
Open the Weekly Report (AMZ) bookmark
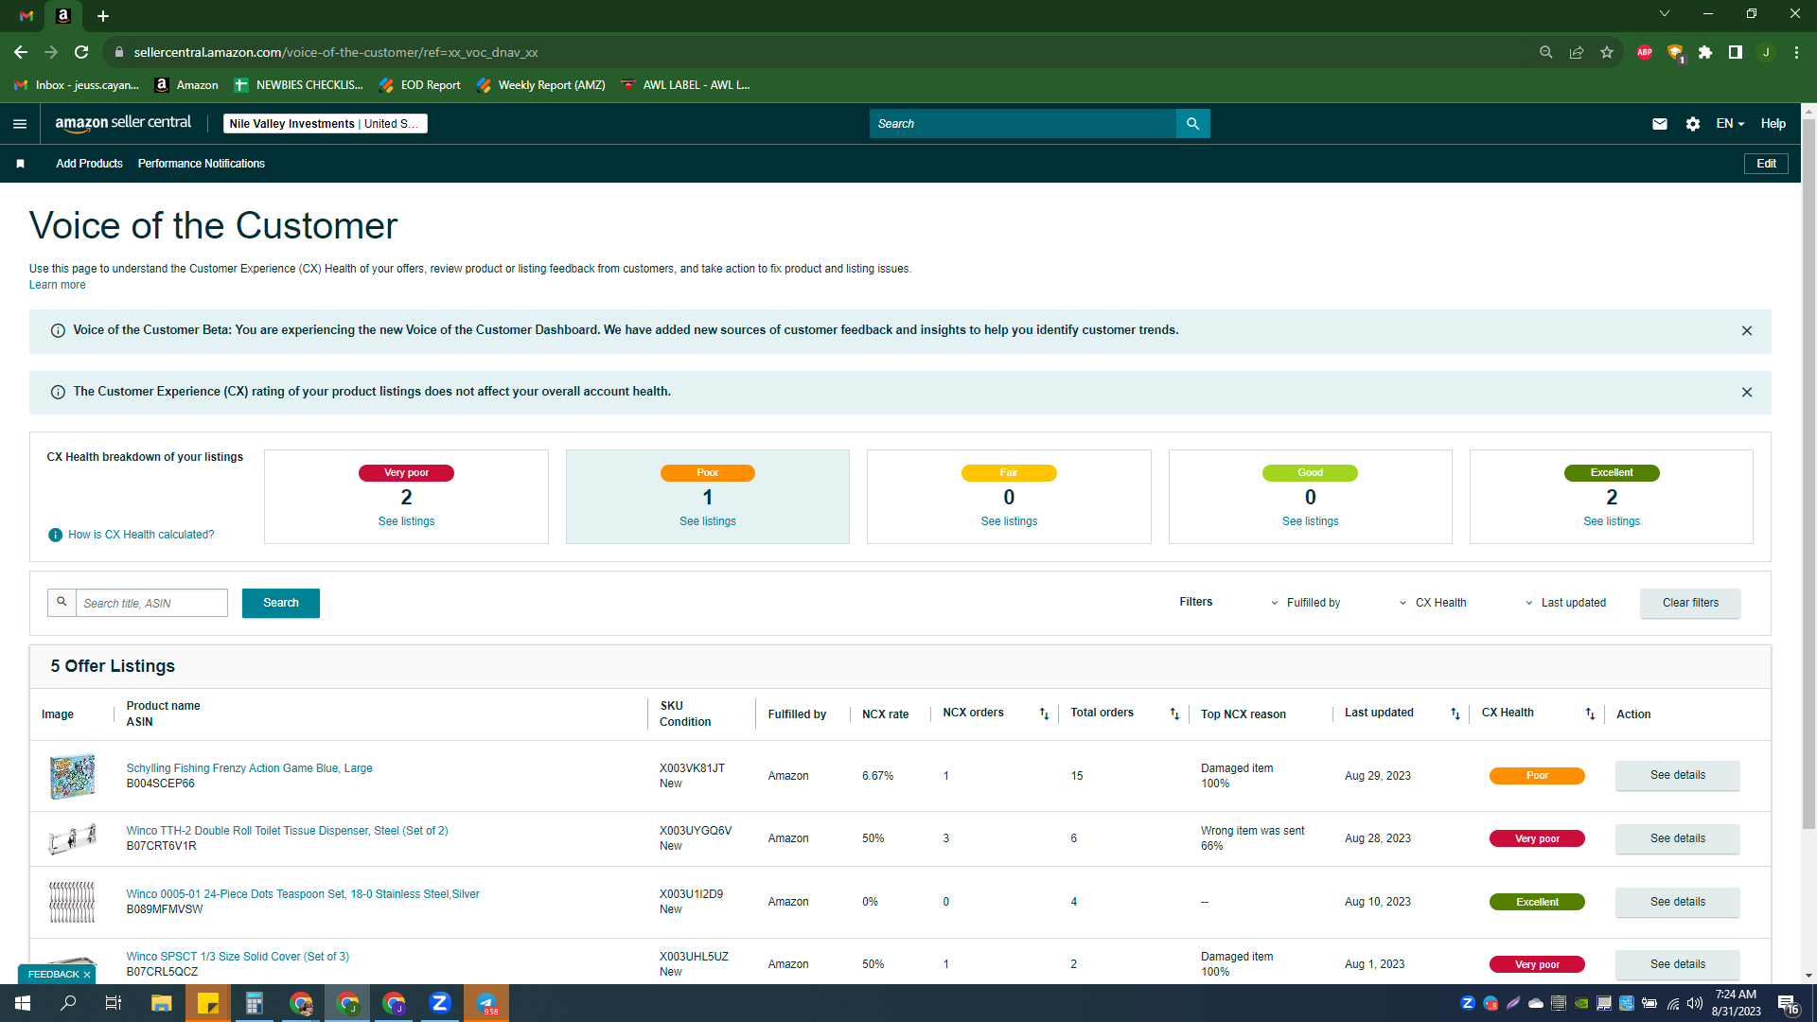coord(541,85)
